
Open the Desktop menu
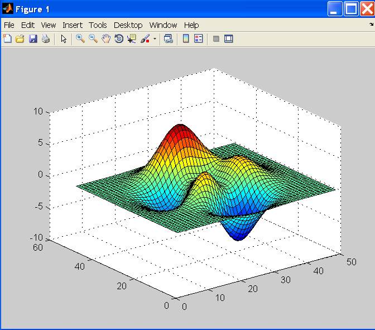(x=128, y=25)
